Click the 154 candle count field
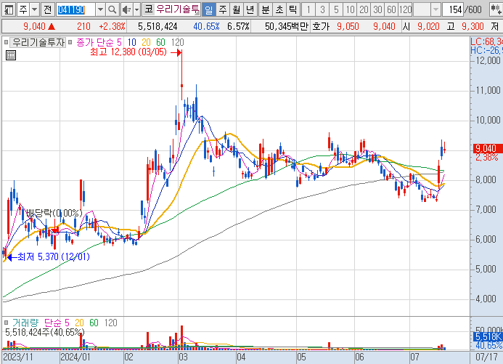Screen dimensions: 503x364 coord(453,9)
